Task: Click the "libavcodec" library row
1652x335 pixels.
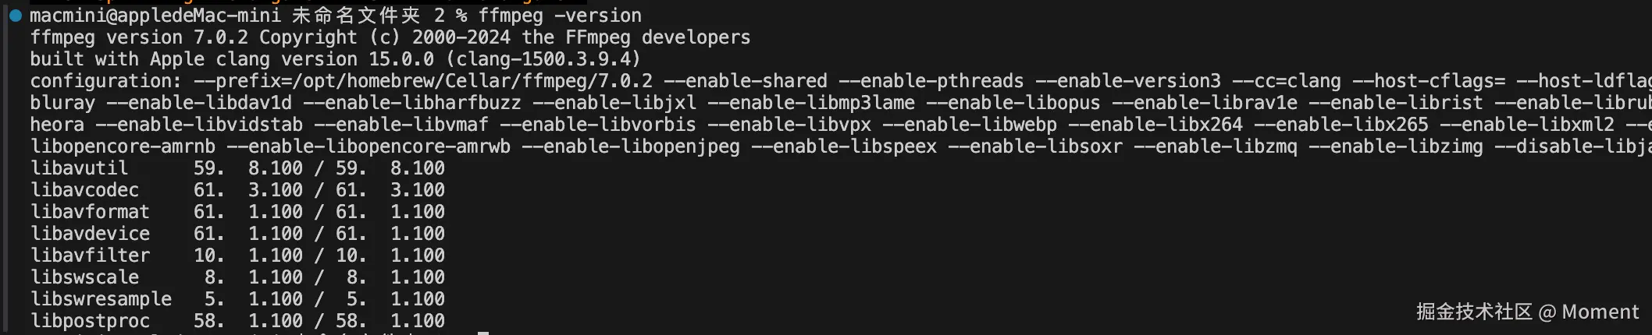Action: click(84, 190)
